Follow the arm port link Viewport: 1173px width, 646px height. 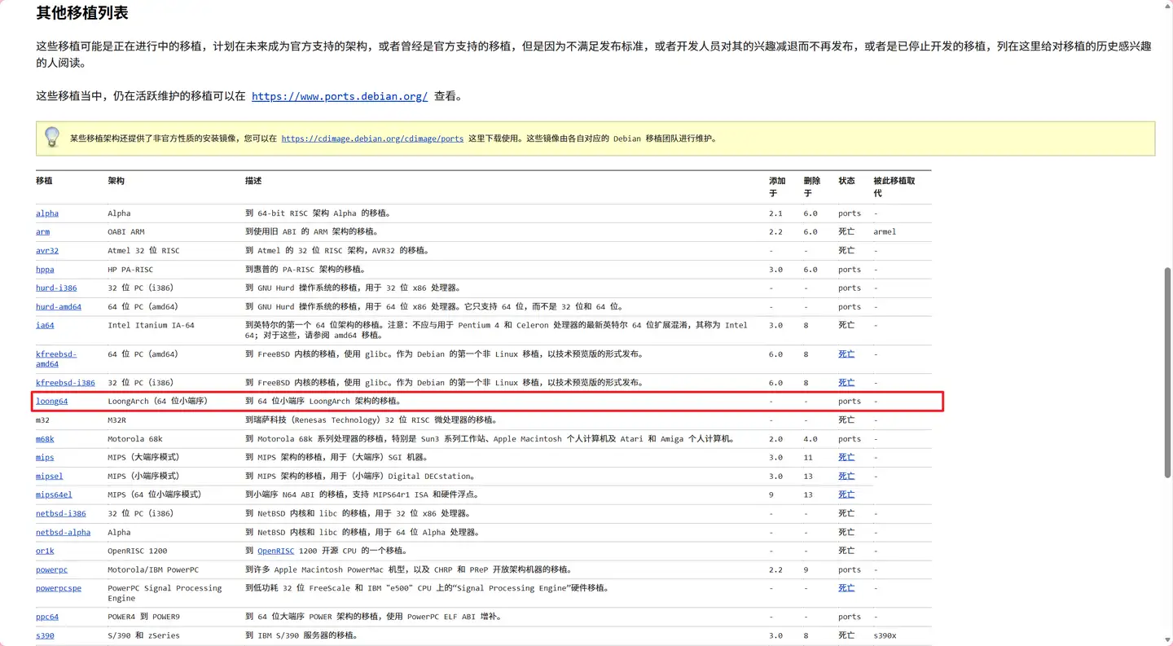coord(42,232)
